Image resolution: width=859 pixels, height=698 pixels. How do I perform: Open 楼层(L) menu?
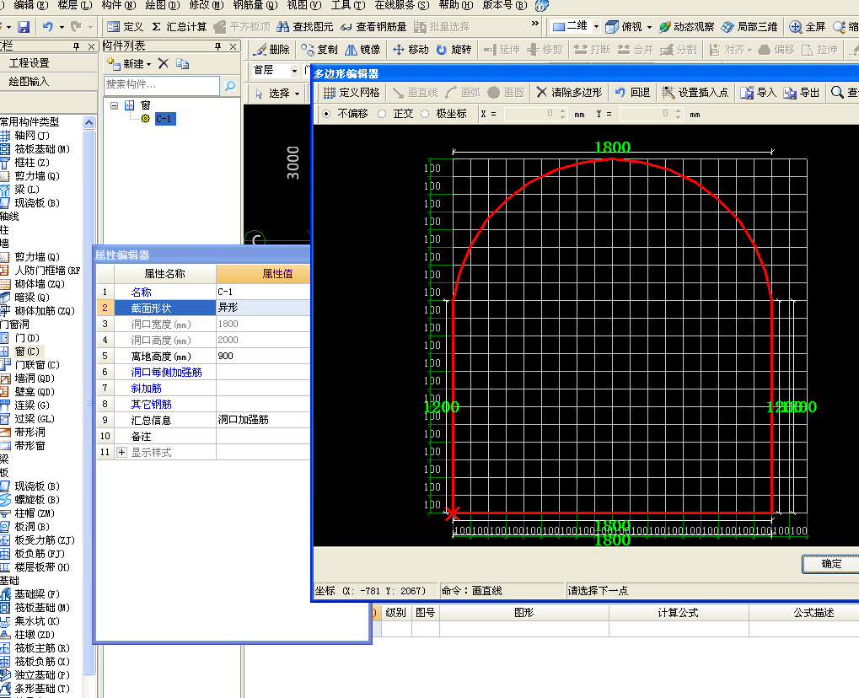[x=75, y=5]
